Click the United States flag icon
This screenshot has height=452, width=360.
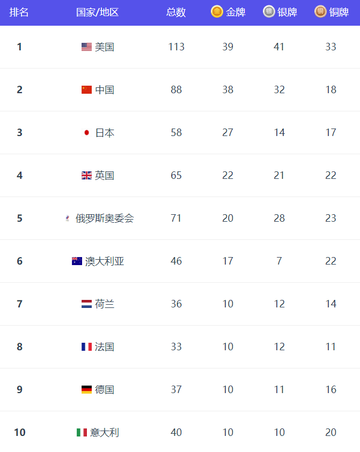tap(86, 47)
